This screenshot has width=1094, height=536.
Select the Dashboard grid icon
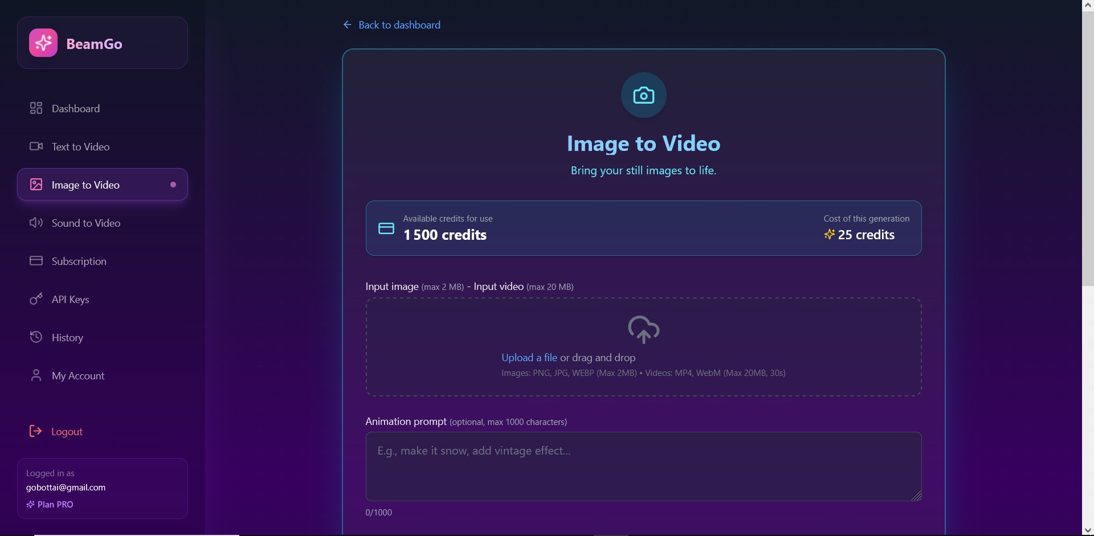(36, 108)
